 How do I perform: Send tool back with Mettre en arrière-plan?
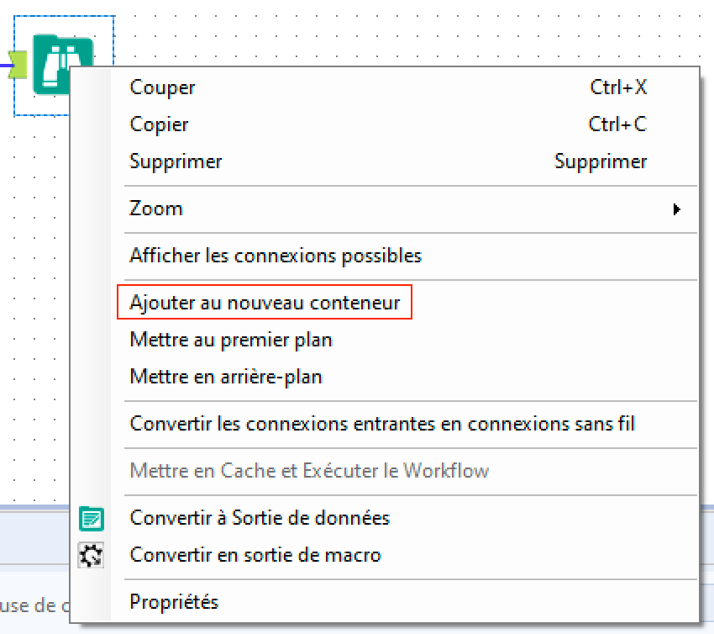pos(226,377)
